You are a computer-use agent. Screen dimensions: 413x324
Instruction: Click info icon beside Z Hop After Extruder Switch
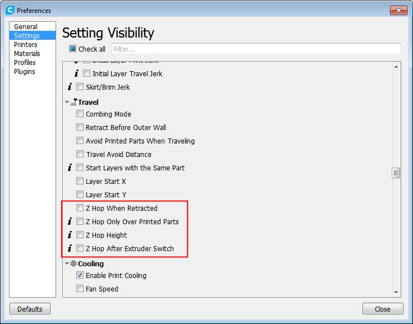pos(69,248)
